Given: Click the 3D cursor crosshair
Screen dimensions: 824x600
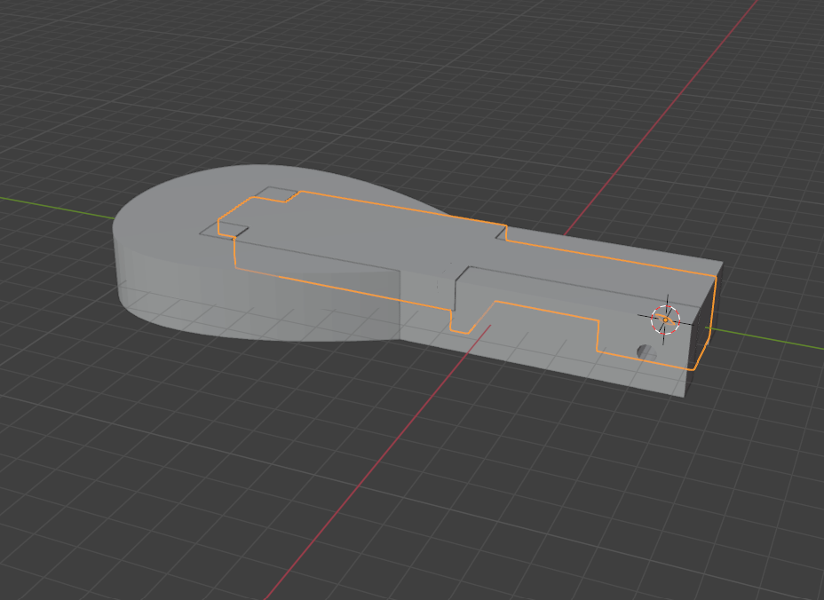Looking at the screenshot, I should (664, 319).
